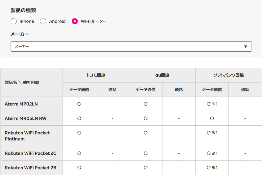Click the Android option label text
This screenshot has width=262, height=175.
[x=57, y=21]
